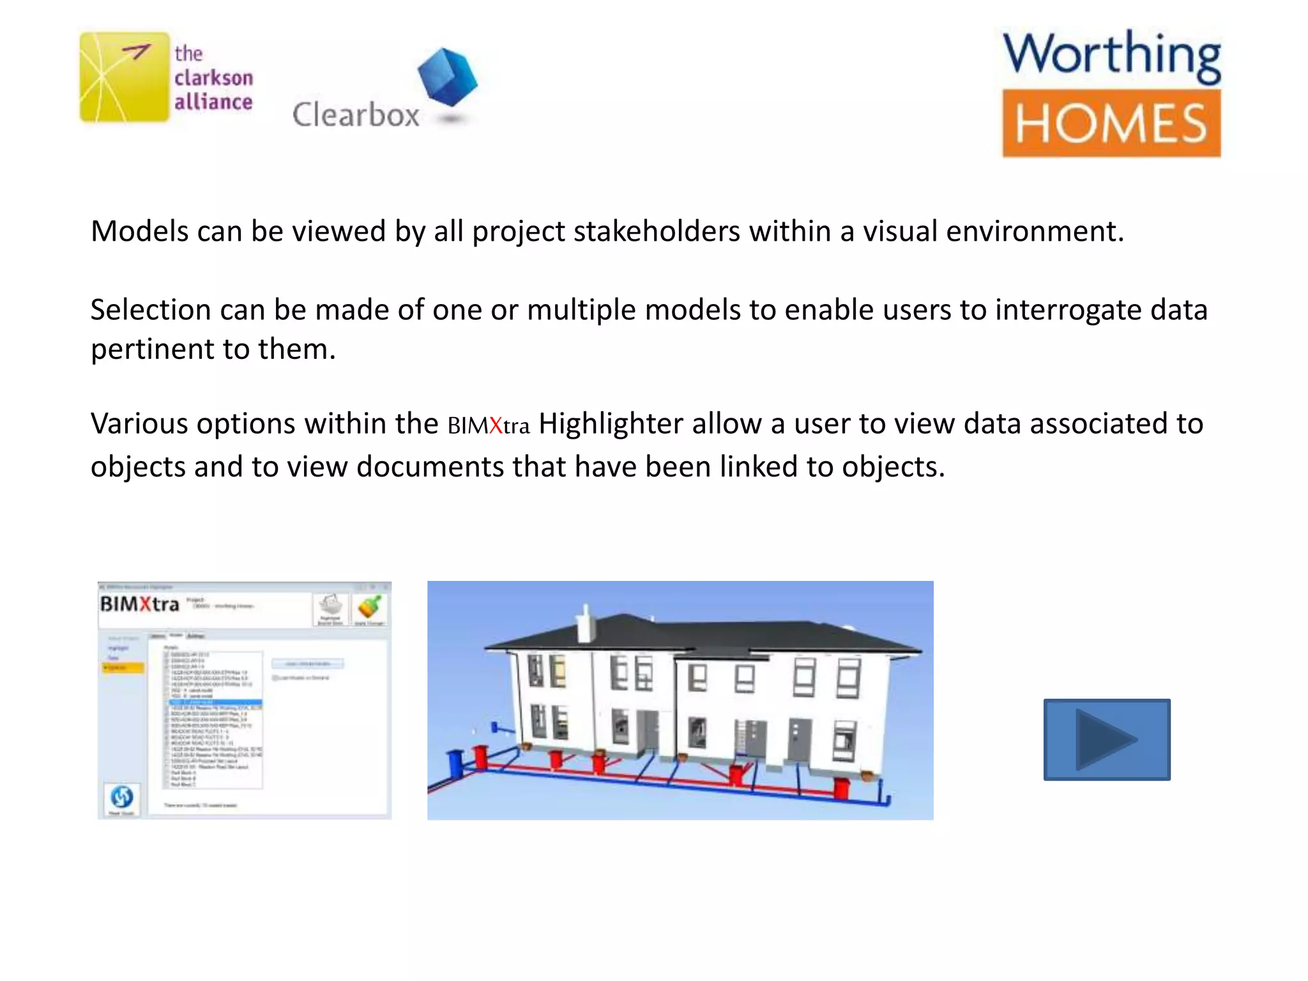The image size is (1308, 981).
Task: Click the blue play arrow button
Action: [1107, 740]
